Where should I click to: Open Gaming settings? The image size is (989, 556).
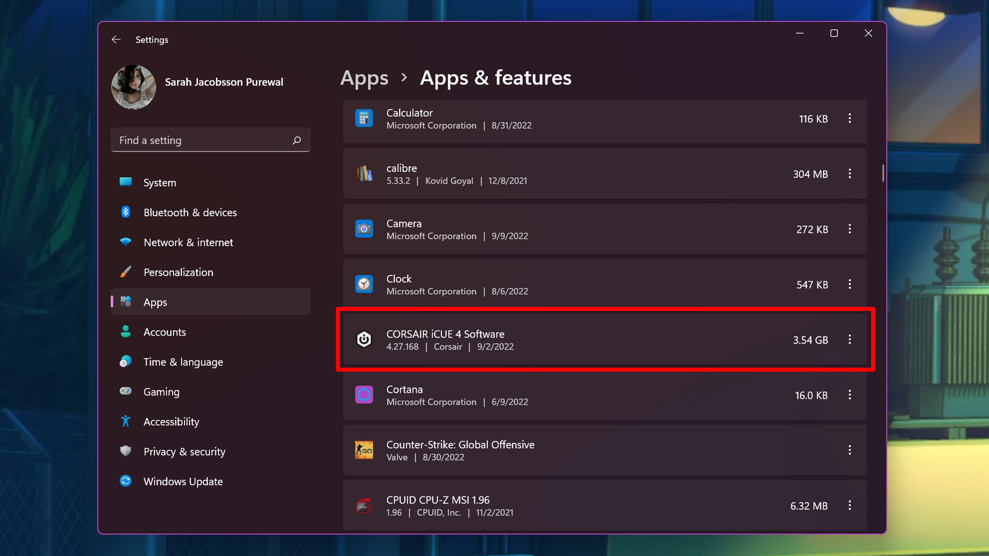(x=210, y=391)
